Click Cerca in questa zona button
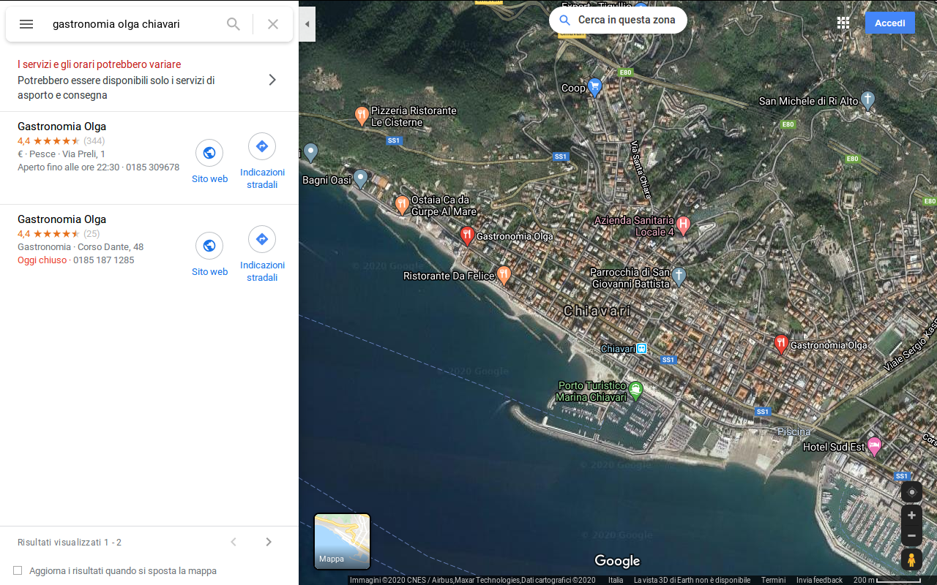Screen dimensions: 937x585 [x=618, y=20]
